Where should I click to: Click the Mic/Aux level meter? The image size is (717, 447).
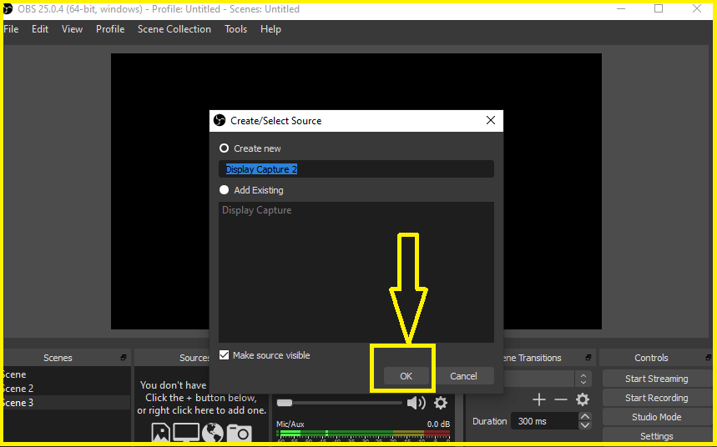click(364, 433)
